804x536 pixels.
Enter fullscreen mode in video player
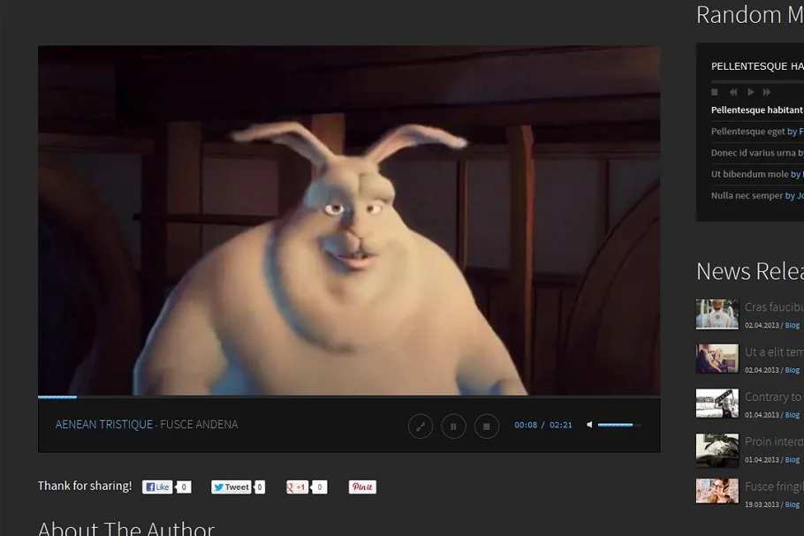[421, 427]
